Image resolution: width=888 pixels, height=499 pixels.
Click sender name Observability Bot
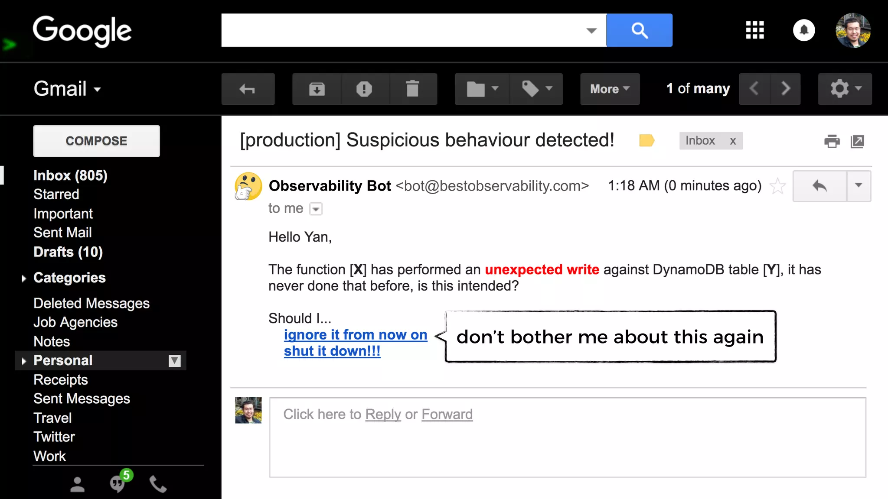click(x=330, y=186)
